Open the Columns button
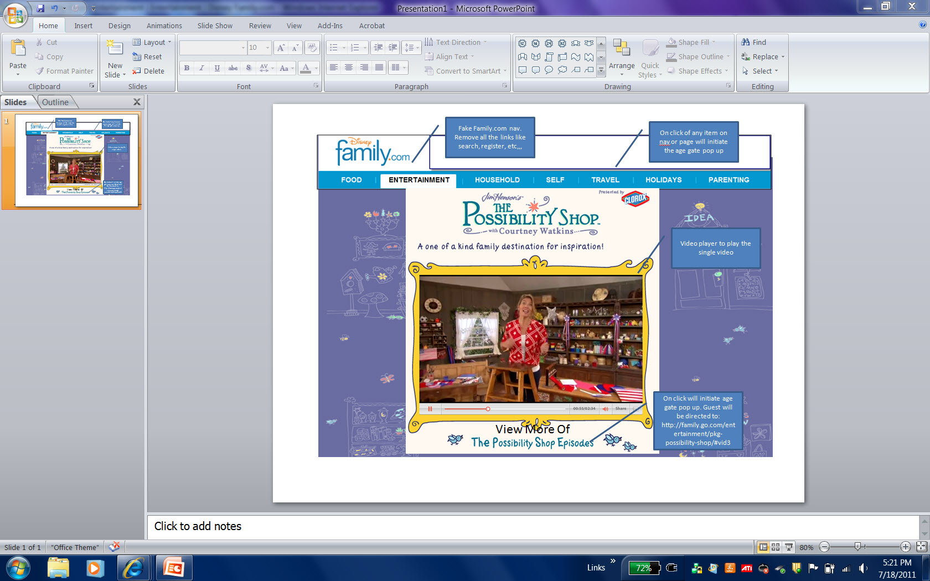This screenshot has height=581, width=930. click(x=399, y=68)
